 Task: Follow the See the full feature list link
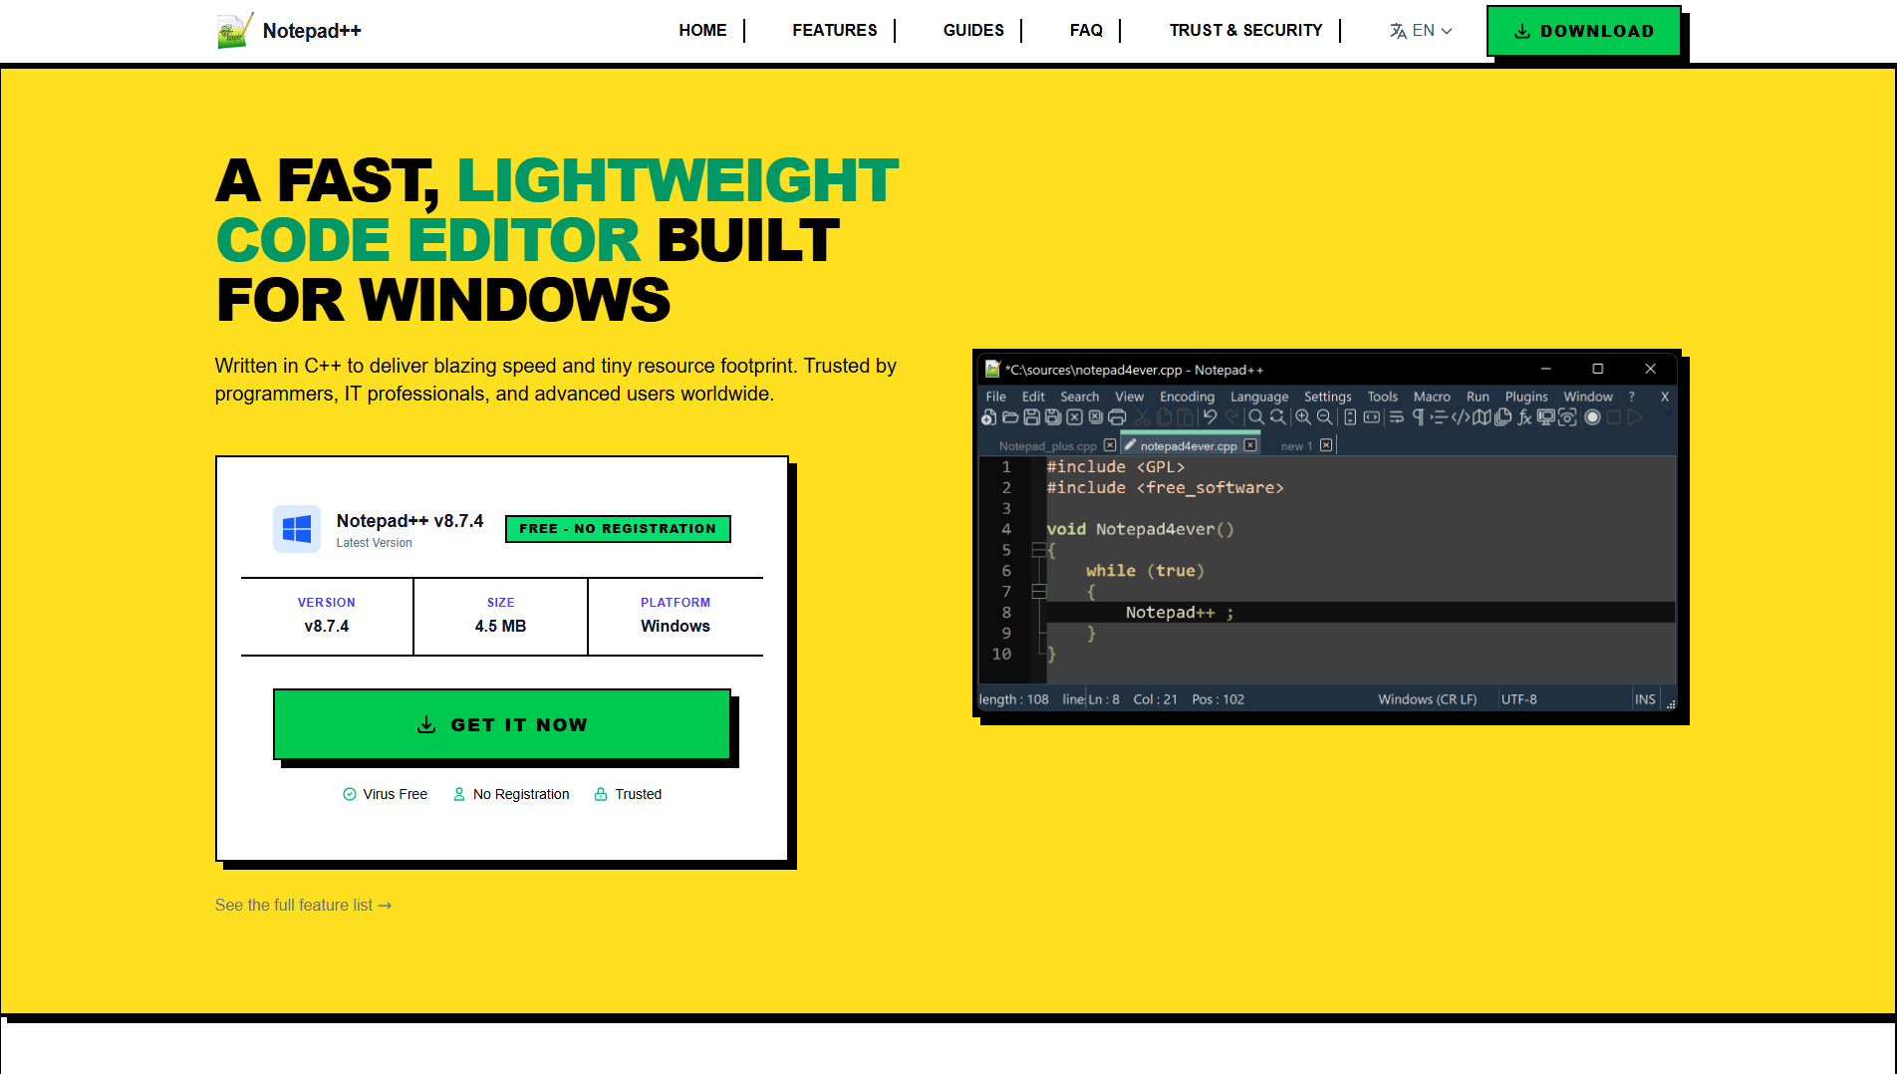pyautogui.click(x=303, y=905)
